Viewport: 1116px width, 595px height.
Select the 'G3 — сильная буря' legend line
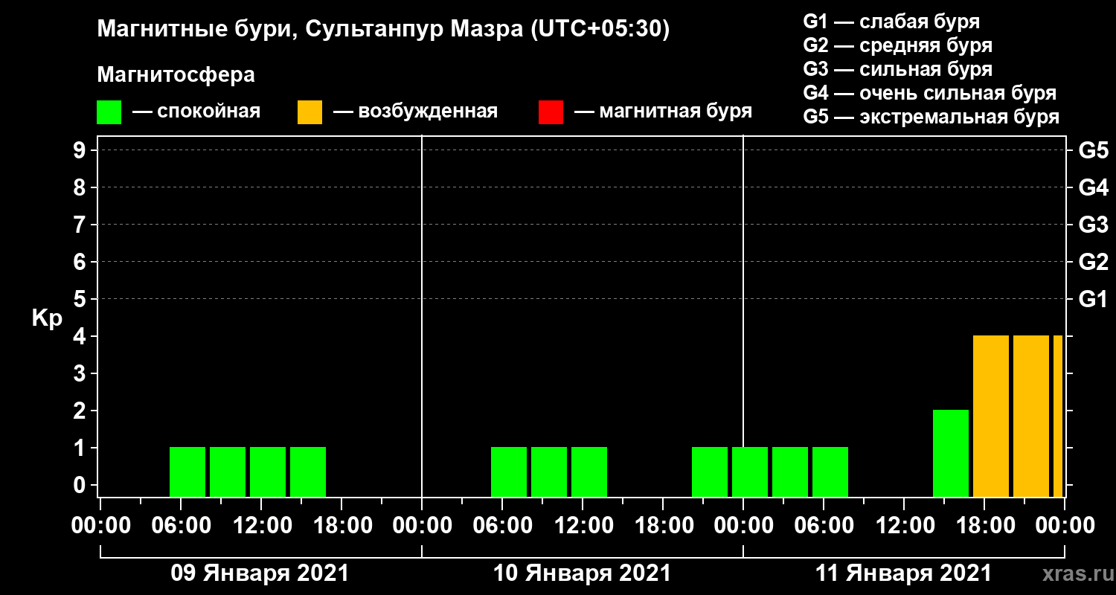click(x=898, y=69)
